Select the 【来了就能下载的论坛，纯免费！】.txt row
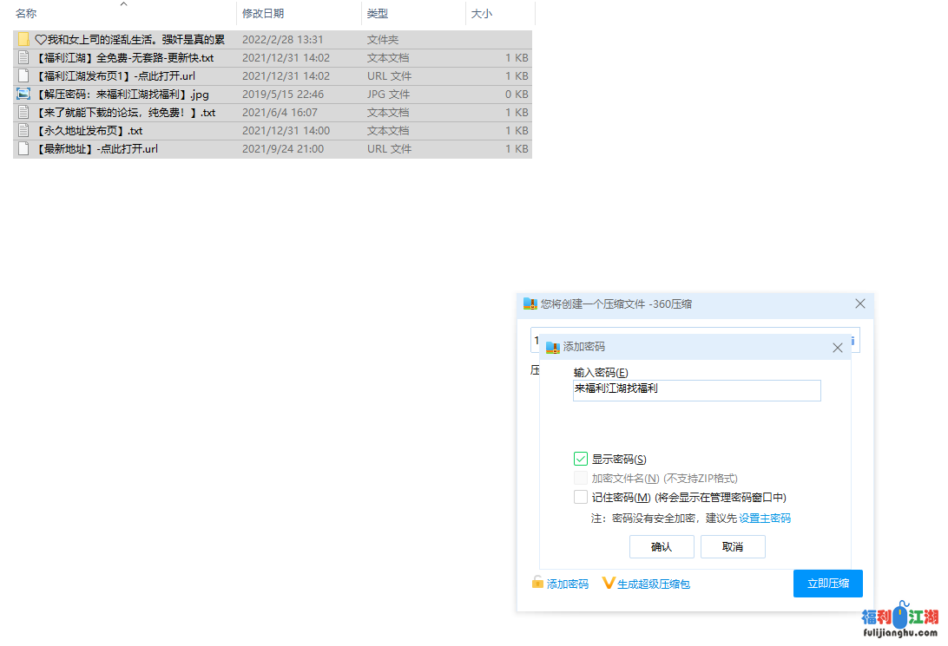This screenshot has height=646, width=948. (x=125, y=113)
